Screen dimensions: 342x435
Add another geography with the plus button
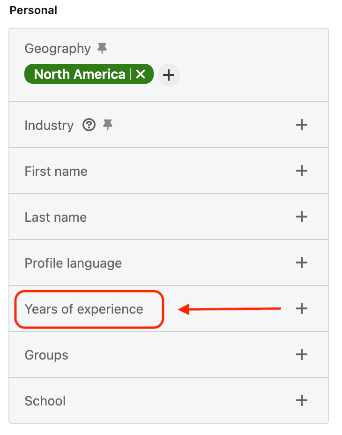[x=169, y=75]
